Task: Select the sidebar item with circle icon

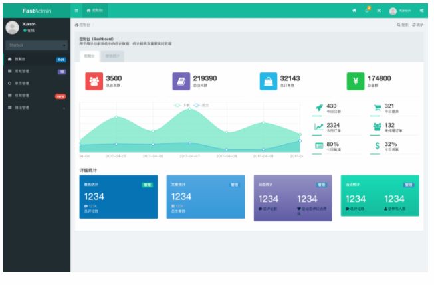Action: [37, 83]
